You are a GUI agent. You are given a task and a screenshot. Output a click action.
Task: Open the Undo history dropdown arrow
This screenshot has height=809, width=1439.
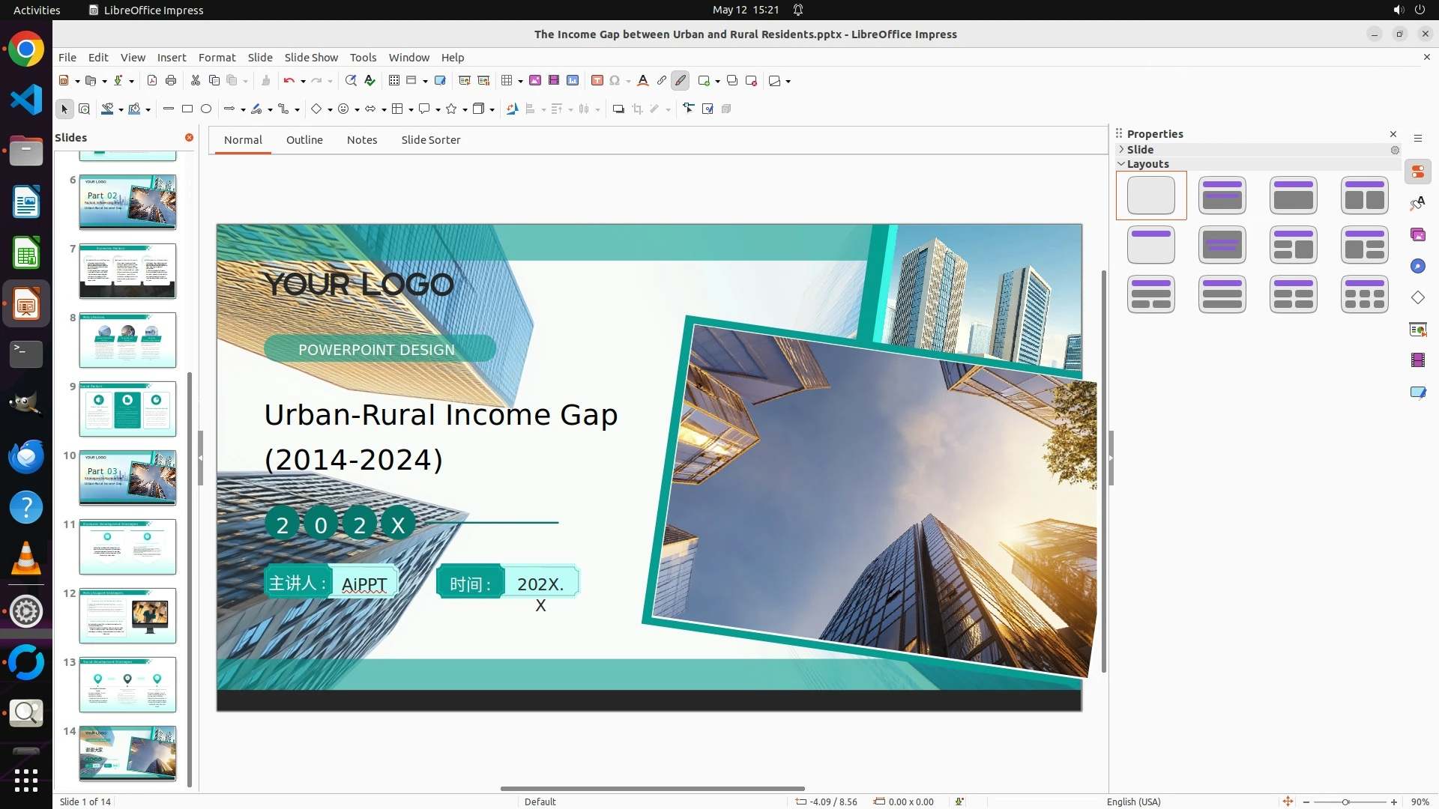[303, 81]
